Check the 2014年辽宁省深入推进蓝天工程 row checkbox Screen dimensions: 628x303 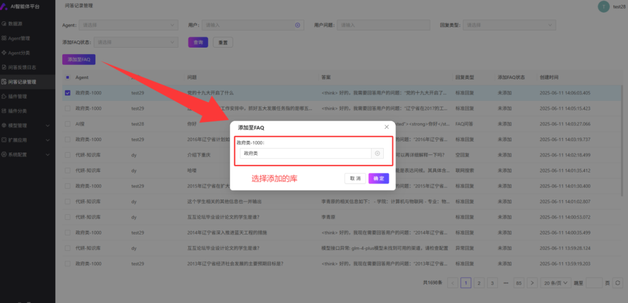pos(67,233)
